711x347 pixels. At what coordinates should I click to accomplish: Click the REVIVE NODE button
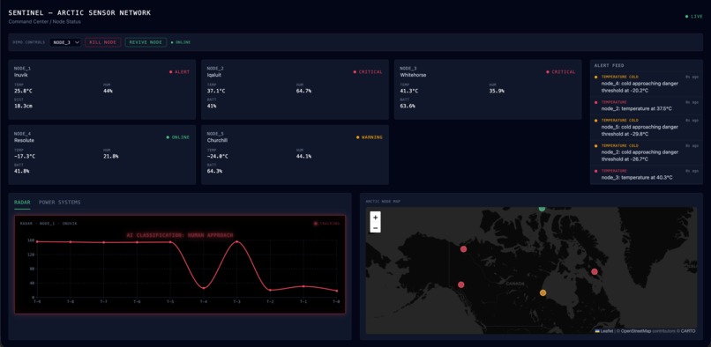click(x=146, y=42)
